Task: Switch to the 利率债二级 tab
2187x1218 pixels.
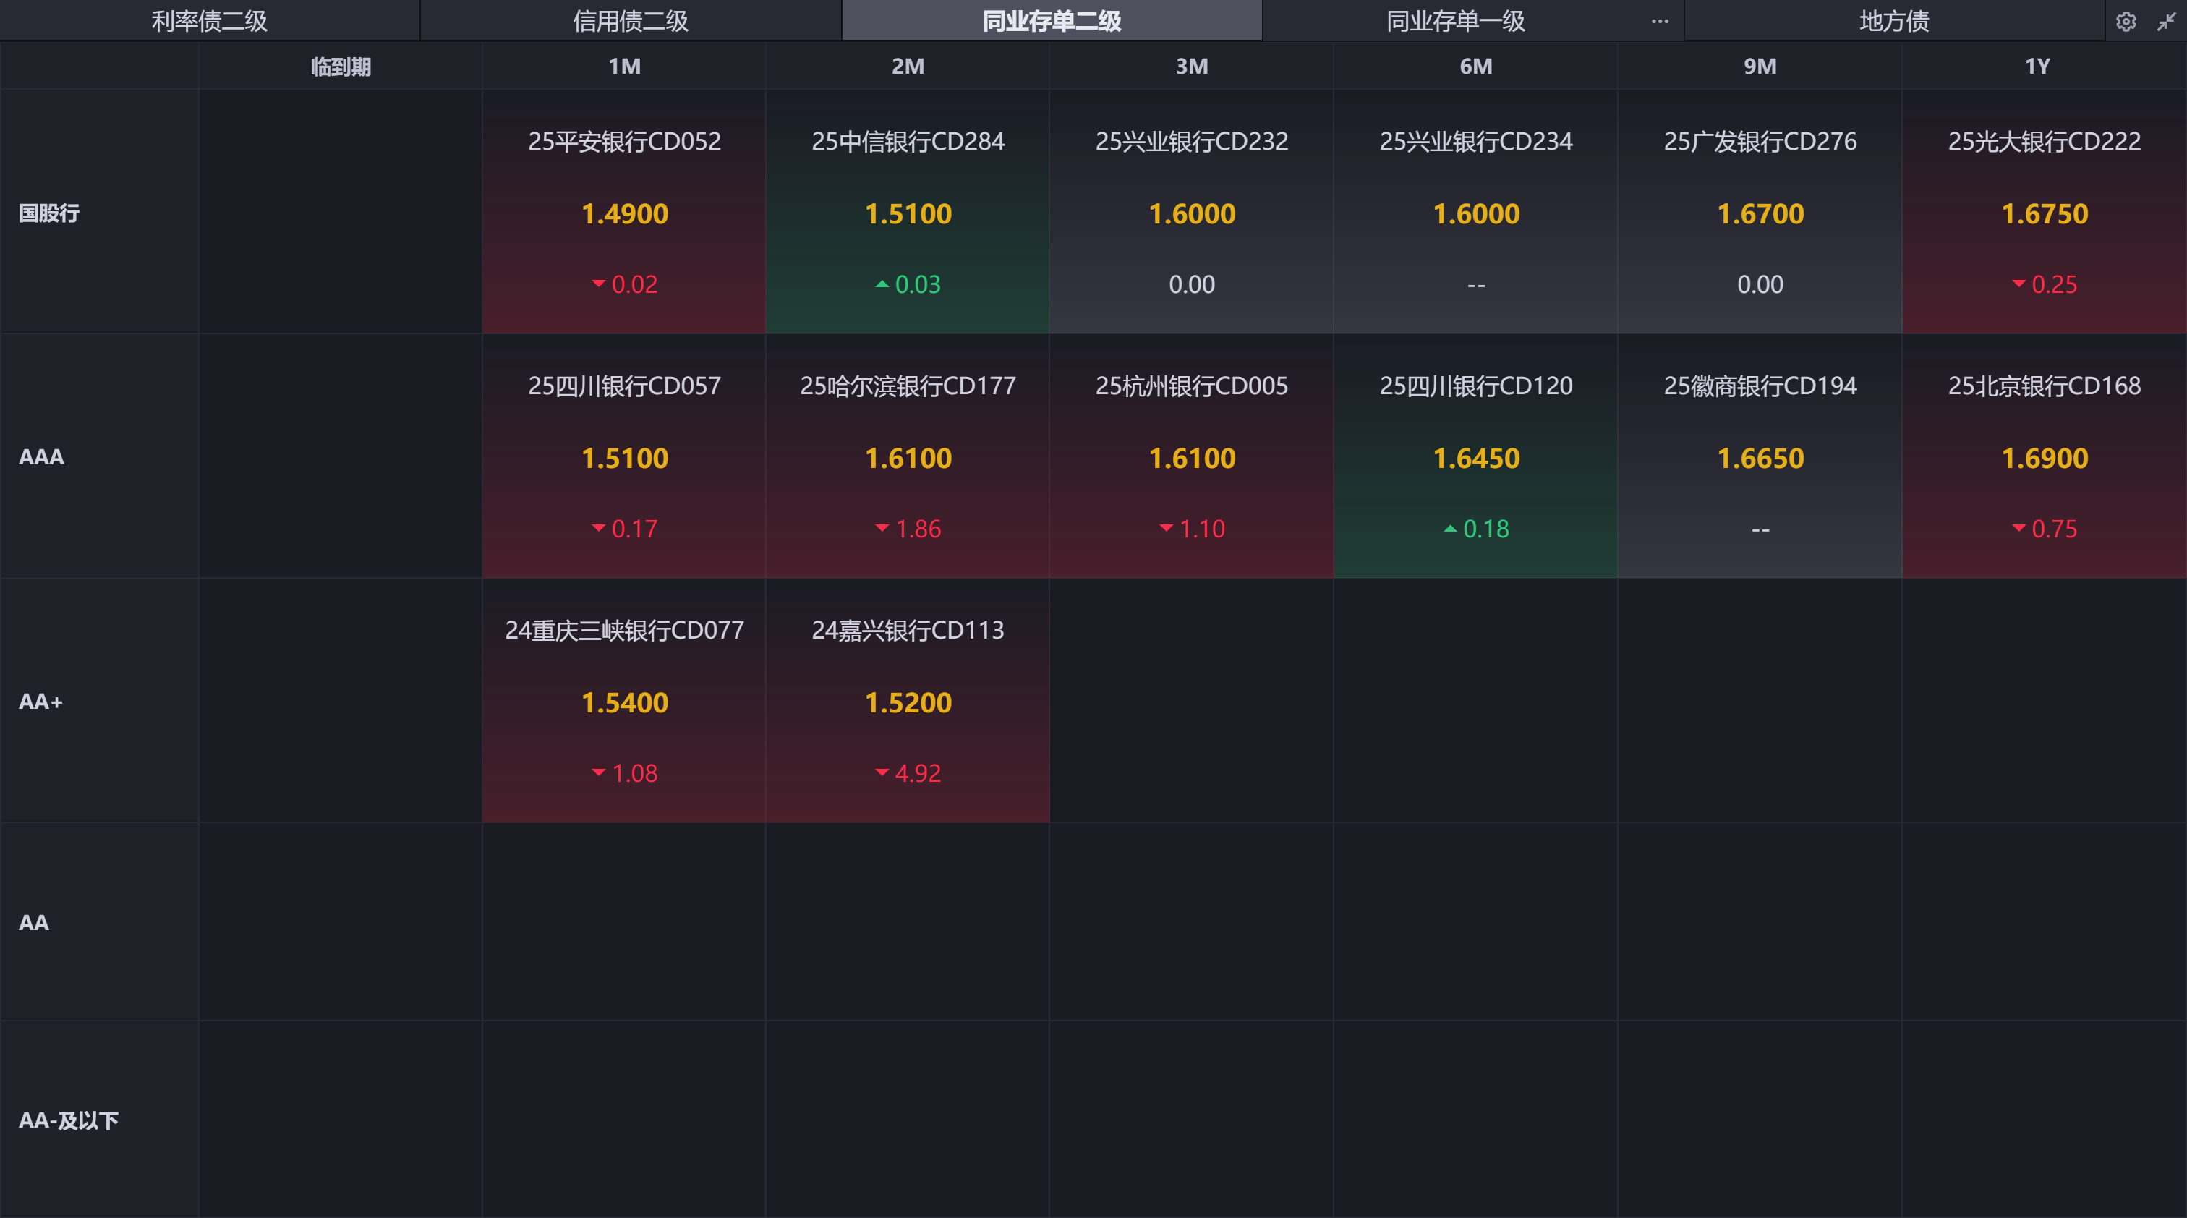Action: (x=209, y=21)
